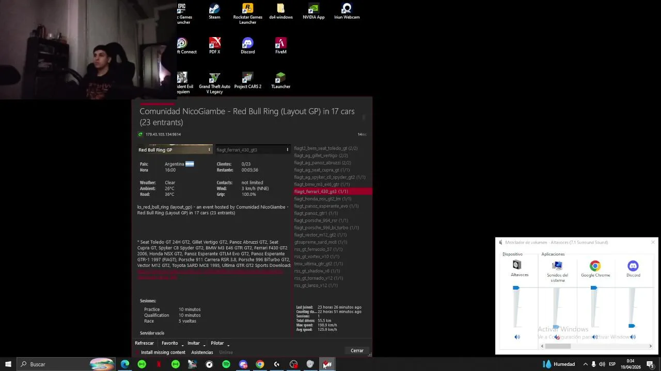The width and height of the screenshot is (661, 371).
Task: Open the PDF X desktop shortcut
Action: (214, 46)
